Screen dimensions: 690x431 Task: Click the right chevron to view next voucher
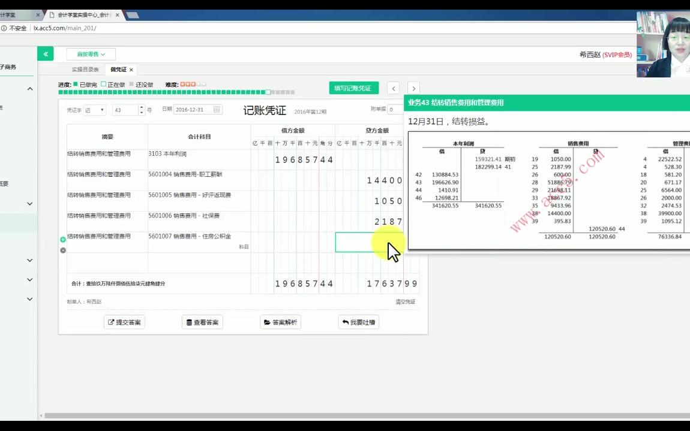[413, 88]
